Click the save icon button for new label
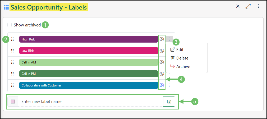 click(169, 102)
